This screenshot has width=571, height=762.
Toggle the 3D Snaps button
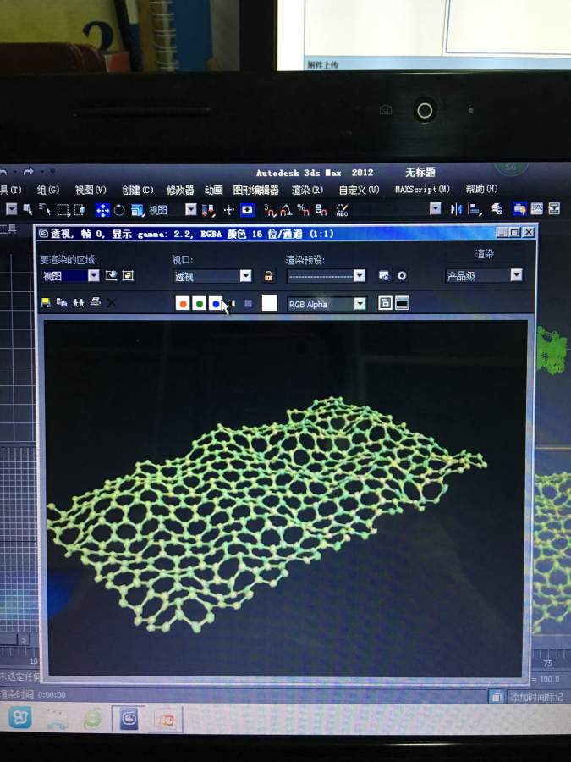click(270, 210)
